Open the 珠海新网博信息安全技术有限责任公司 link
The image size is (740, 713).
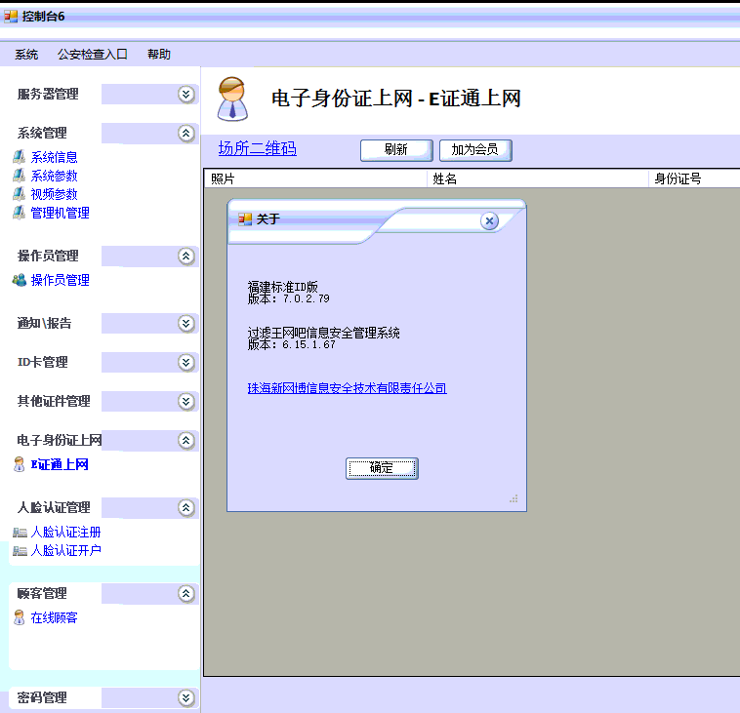[x=347, y=388]
